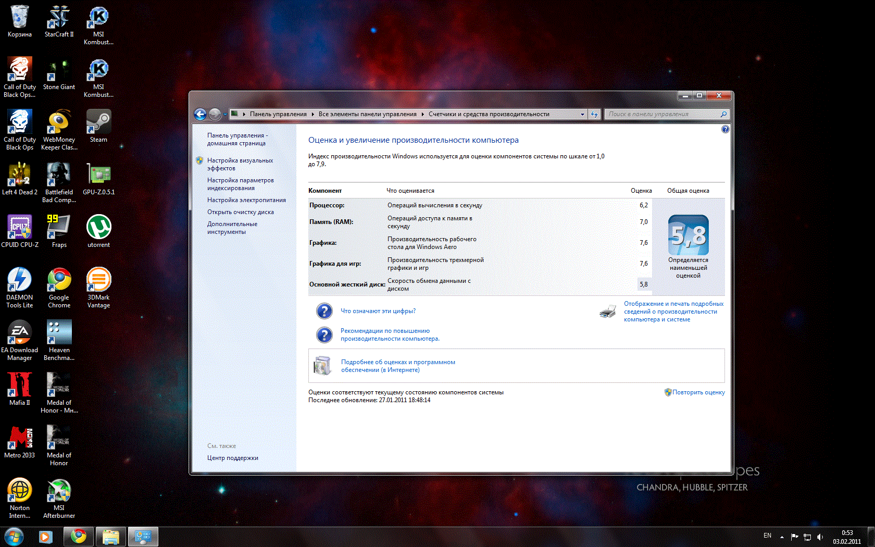Open Chrome from the taskbar
This screenshot has width=875, height=547.
click(x=79, y=537)
